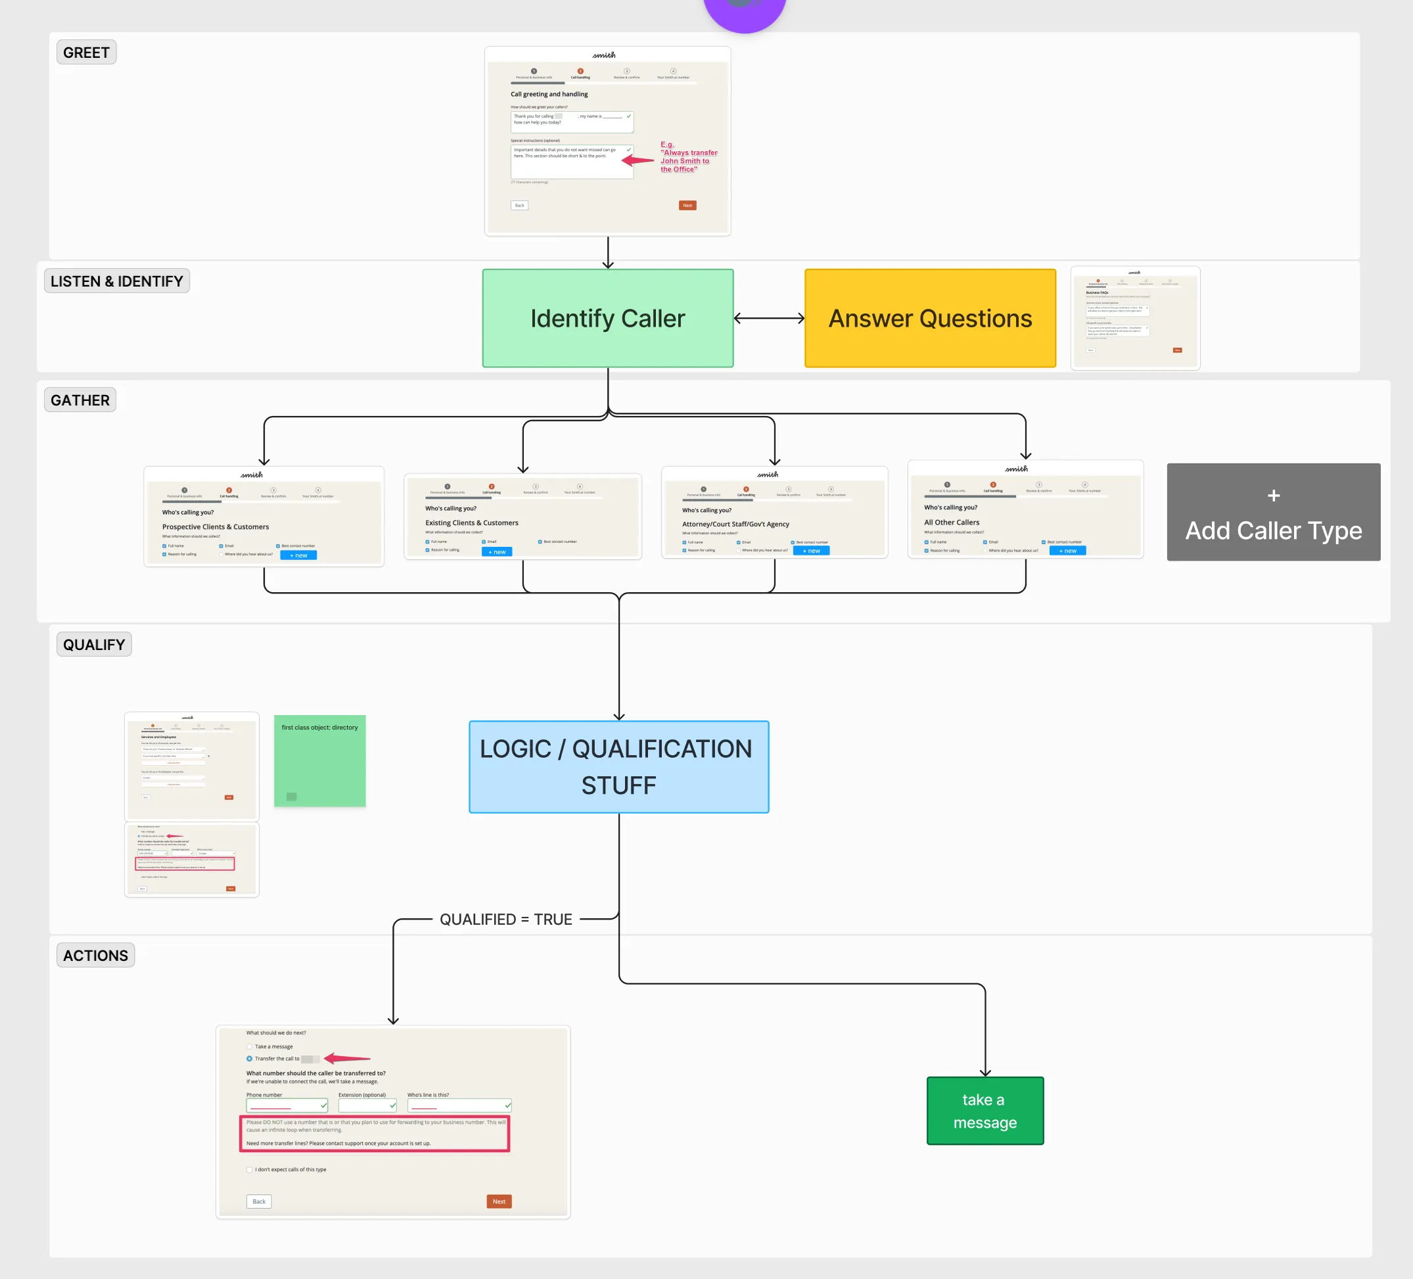Image resolution: width=1413 pixels, height=1279 pixels.
Task: Click the green checkmark in Phone number field
Action: pyautogui.click(x=324, y=1105)
